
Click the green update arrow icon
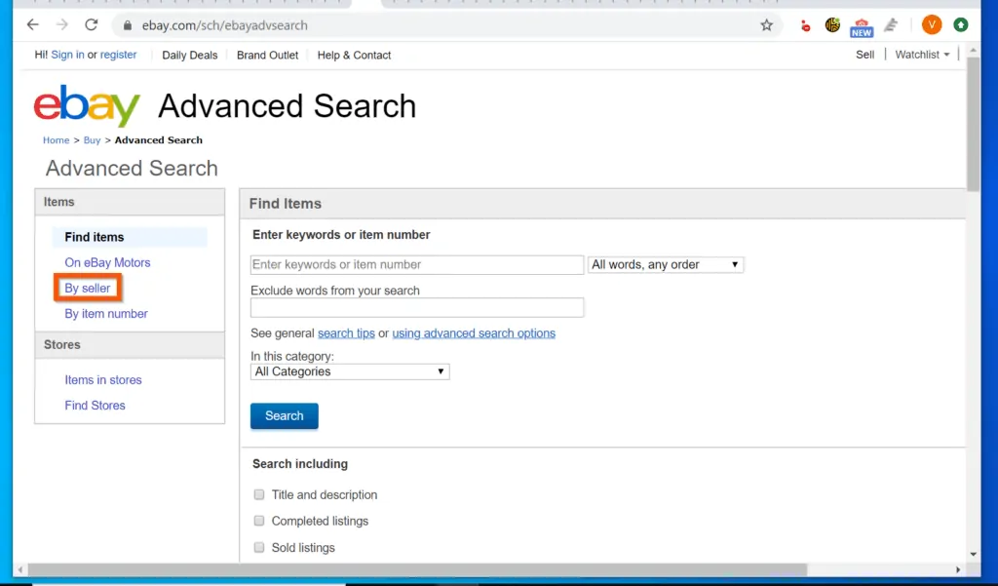click(x=960, y=24)
